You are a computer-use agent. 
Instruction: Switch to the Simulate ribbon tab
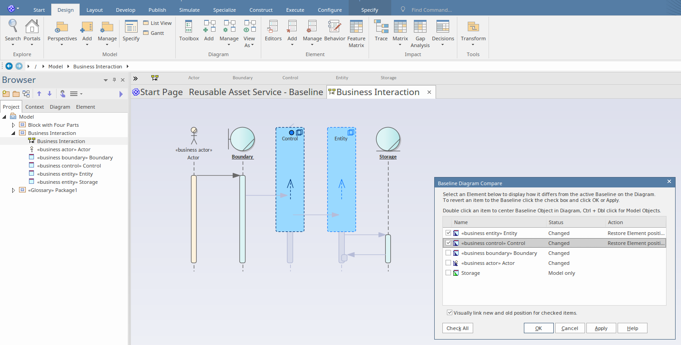point(189,10)
